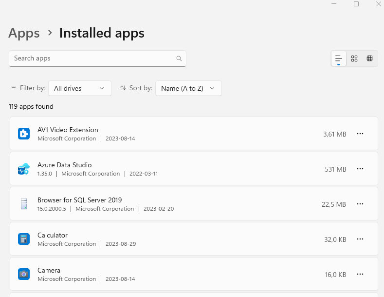Click the search magnifier icon
384x297 pixels.
point(179,59)
